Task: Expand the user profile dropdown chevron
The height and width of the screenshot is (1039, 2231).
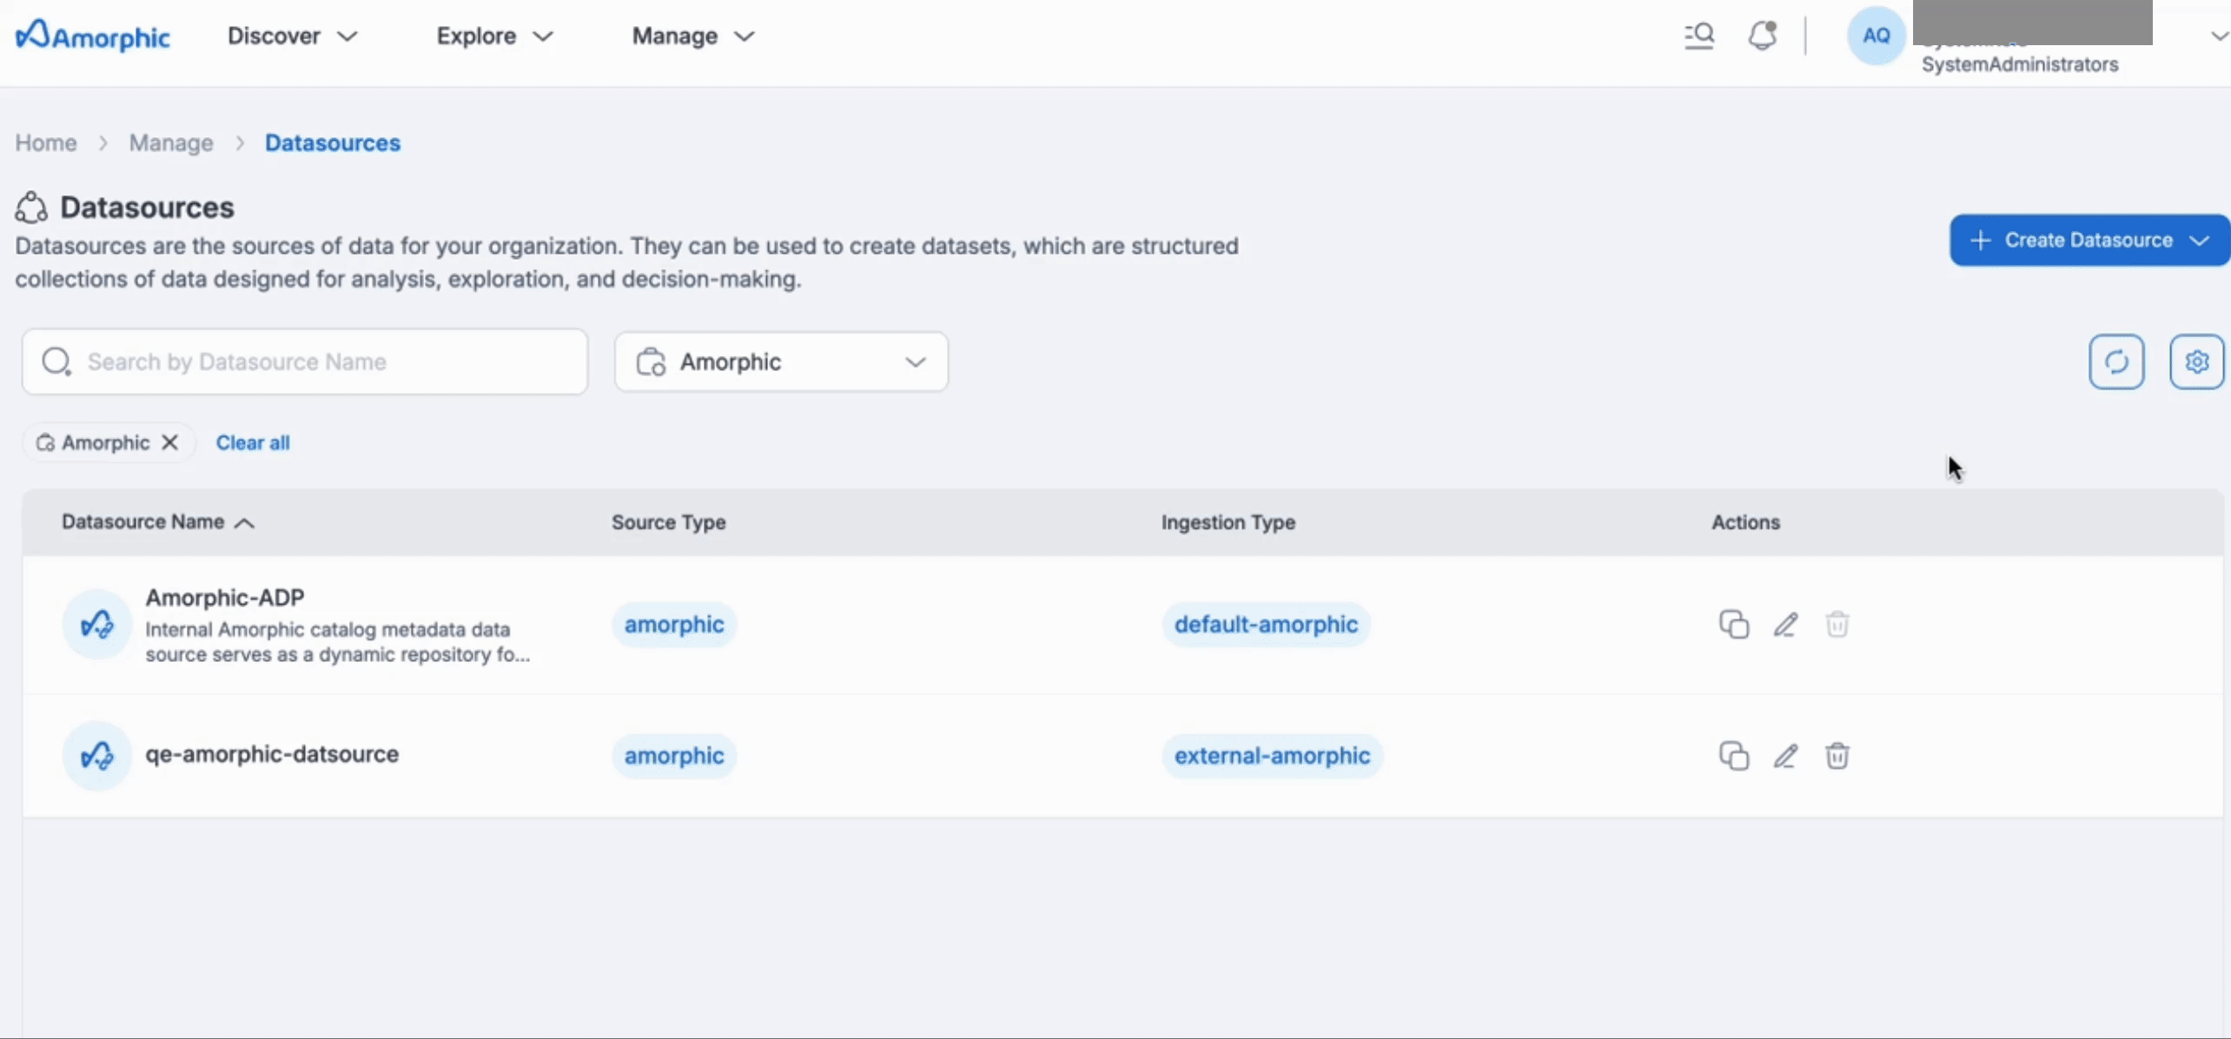Action: (x=2219, y=36)
